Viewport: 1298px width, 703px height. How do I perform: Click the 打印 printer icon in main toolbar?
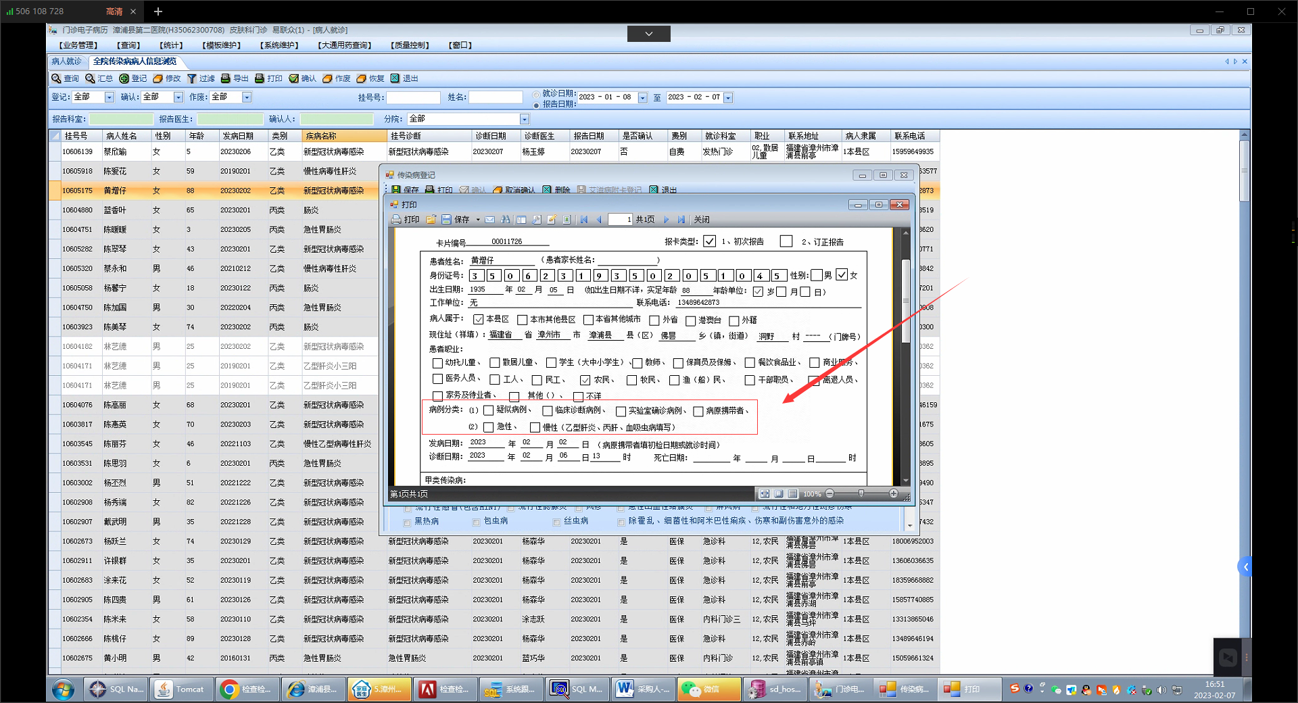[260, 78]
